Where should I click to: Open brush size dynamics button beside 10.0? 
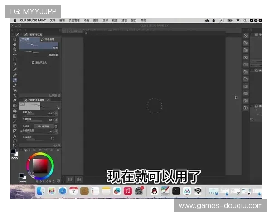56,113
